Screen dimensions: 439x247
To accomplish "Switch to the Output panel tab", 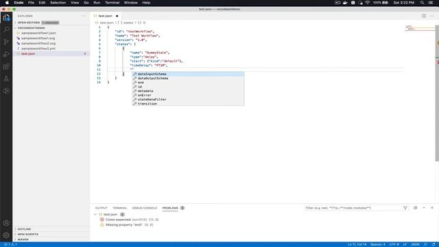I will click(102, 208).
